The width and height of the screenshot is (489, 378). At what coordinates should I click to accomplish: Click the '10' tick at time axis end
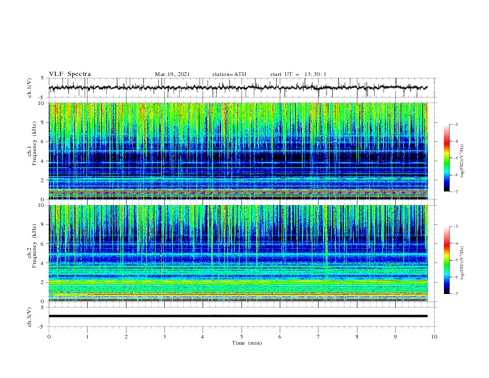click(434, 337)
